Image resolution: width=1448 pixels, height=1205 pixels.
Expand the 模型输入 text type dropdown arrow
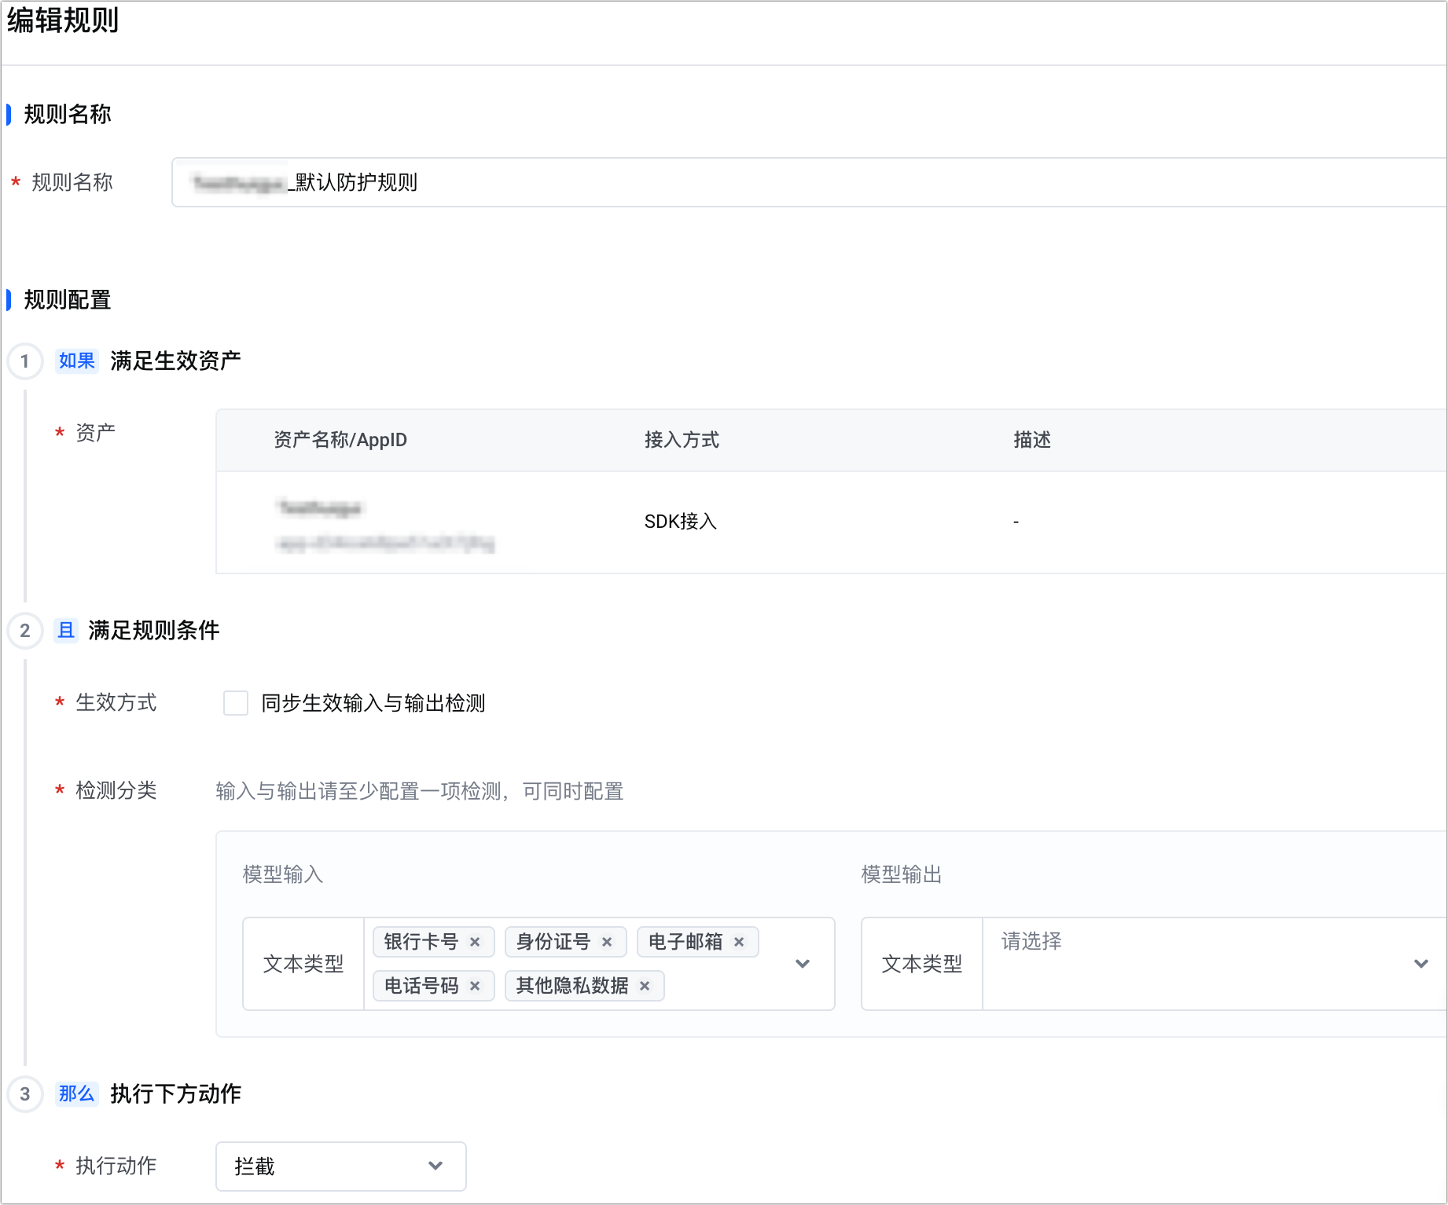803,964
